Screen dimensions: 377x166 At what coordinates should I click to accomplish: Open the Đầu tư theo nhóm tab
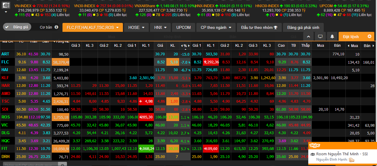click(x=259, y=27)
